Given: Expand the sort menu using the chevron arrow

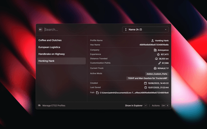Looking at the screenshot, I should (x=166, y=30).
